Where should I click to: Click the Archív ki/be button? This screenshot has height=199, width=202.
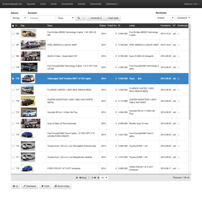click(62, 186)
